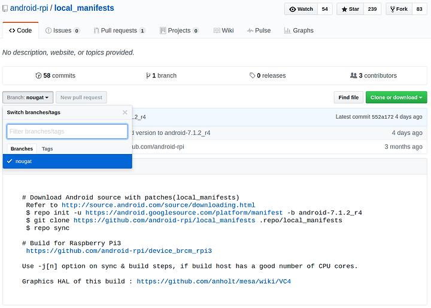Toggle the Branch: nougat dropdown
The height and width of the screenshot is (308, 431).
(x=28, y=98)
